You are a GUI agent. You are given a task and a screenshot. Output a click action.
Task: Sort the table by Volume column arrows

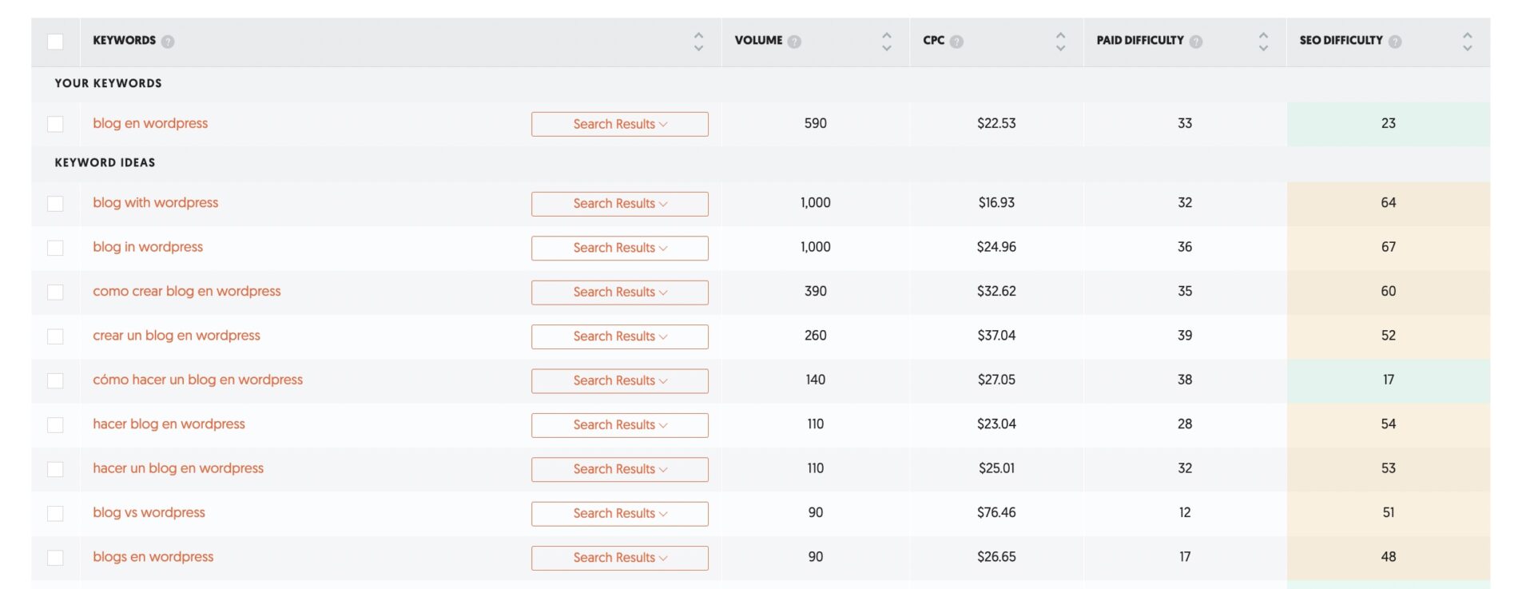click(x=886, y=42)
